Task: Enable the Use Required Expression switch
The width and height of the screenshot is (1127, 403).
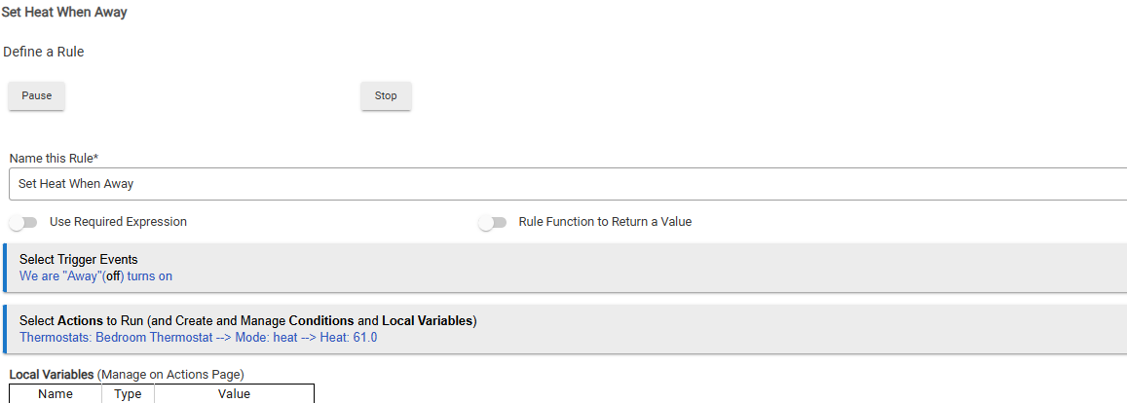Action: click(x=23, y=223)
